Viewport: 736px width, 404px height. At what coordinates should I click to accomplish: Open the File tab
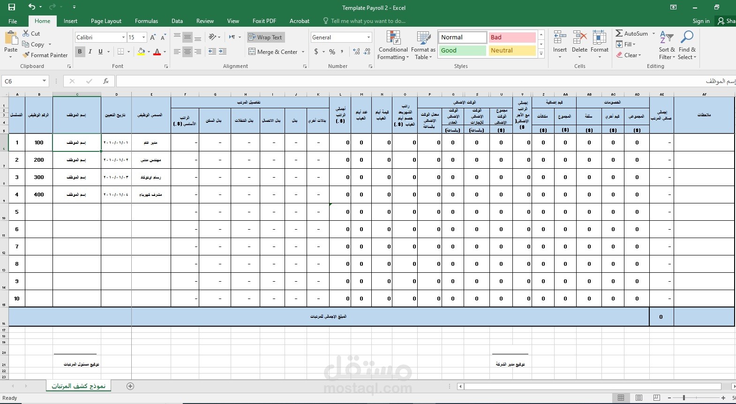tap(13, 21)
